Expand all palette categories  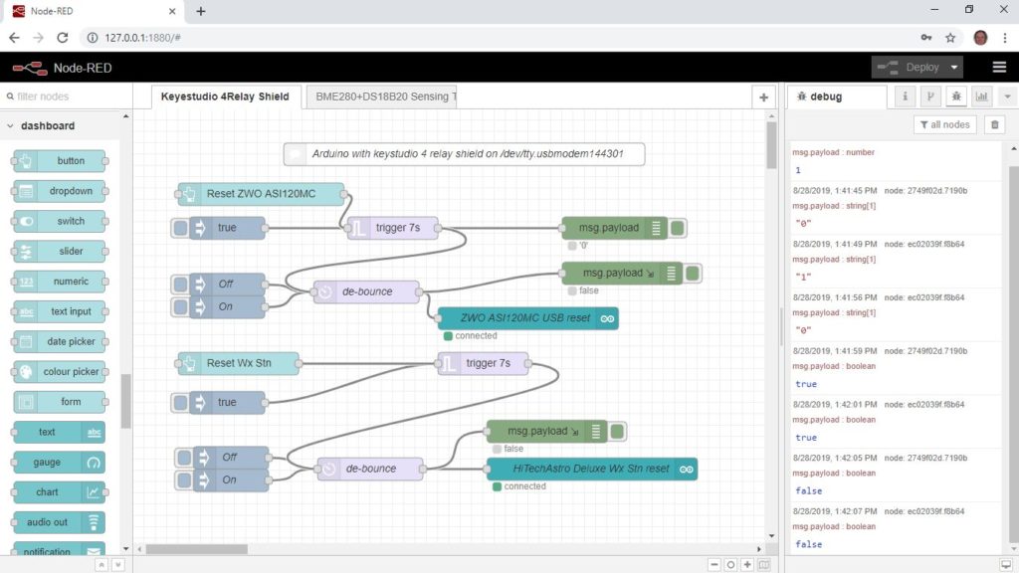117,565
